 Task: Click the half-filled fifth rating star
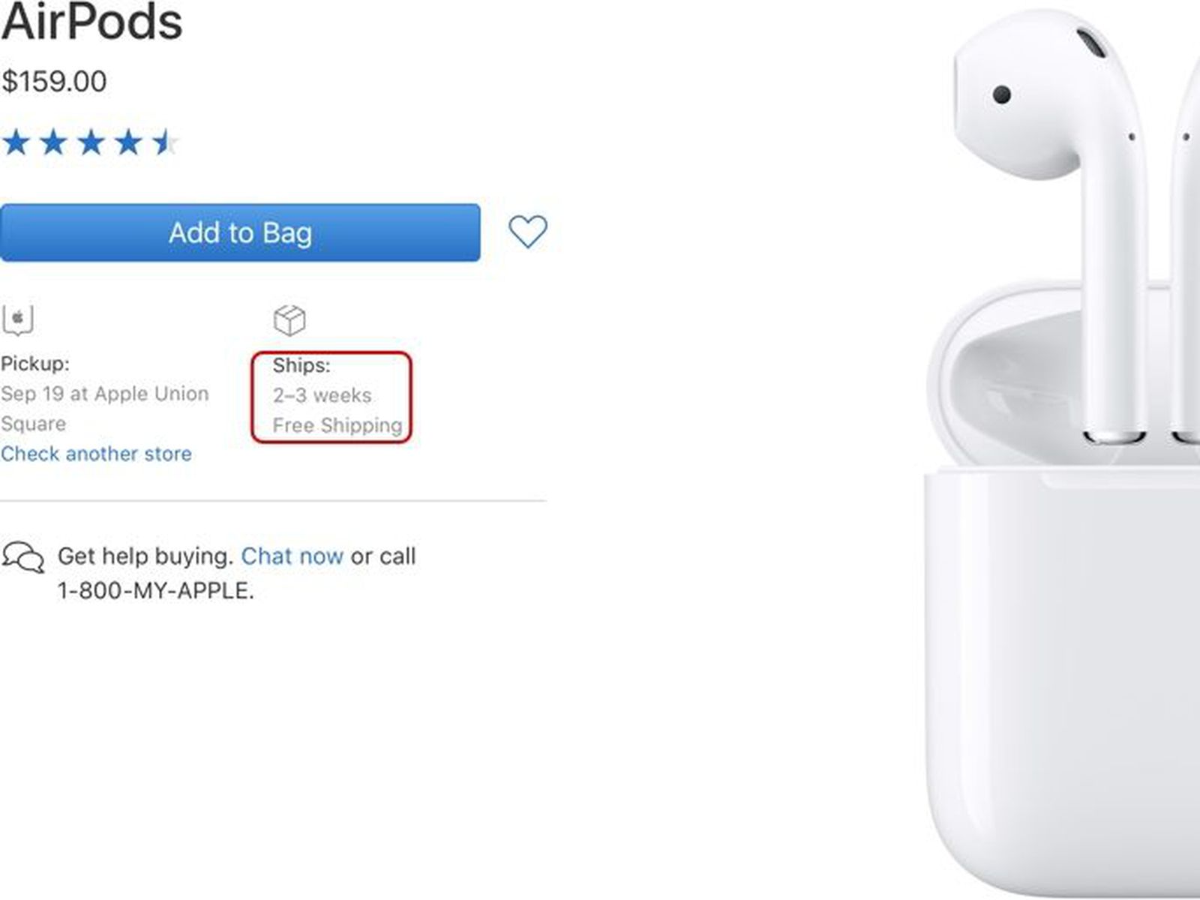point(165,142)
